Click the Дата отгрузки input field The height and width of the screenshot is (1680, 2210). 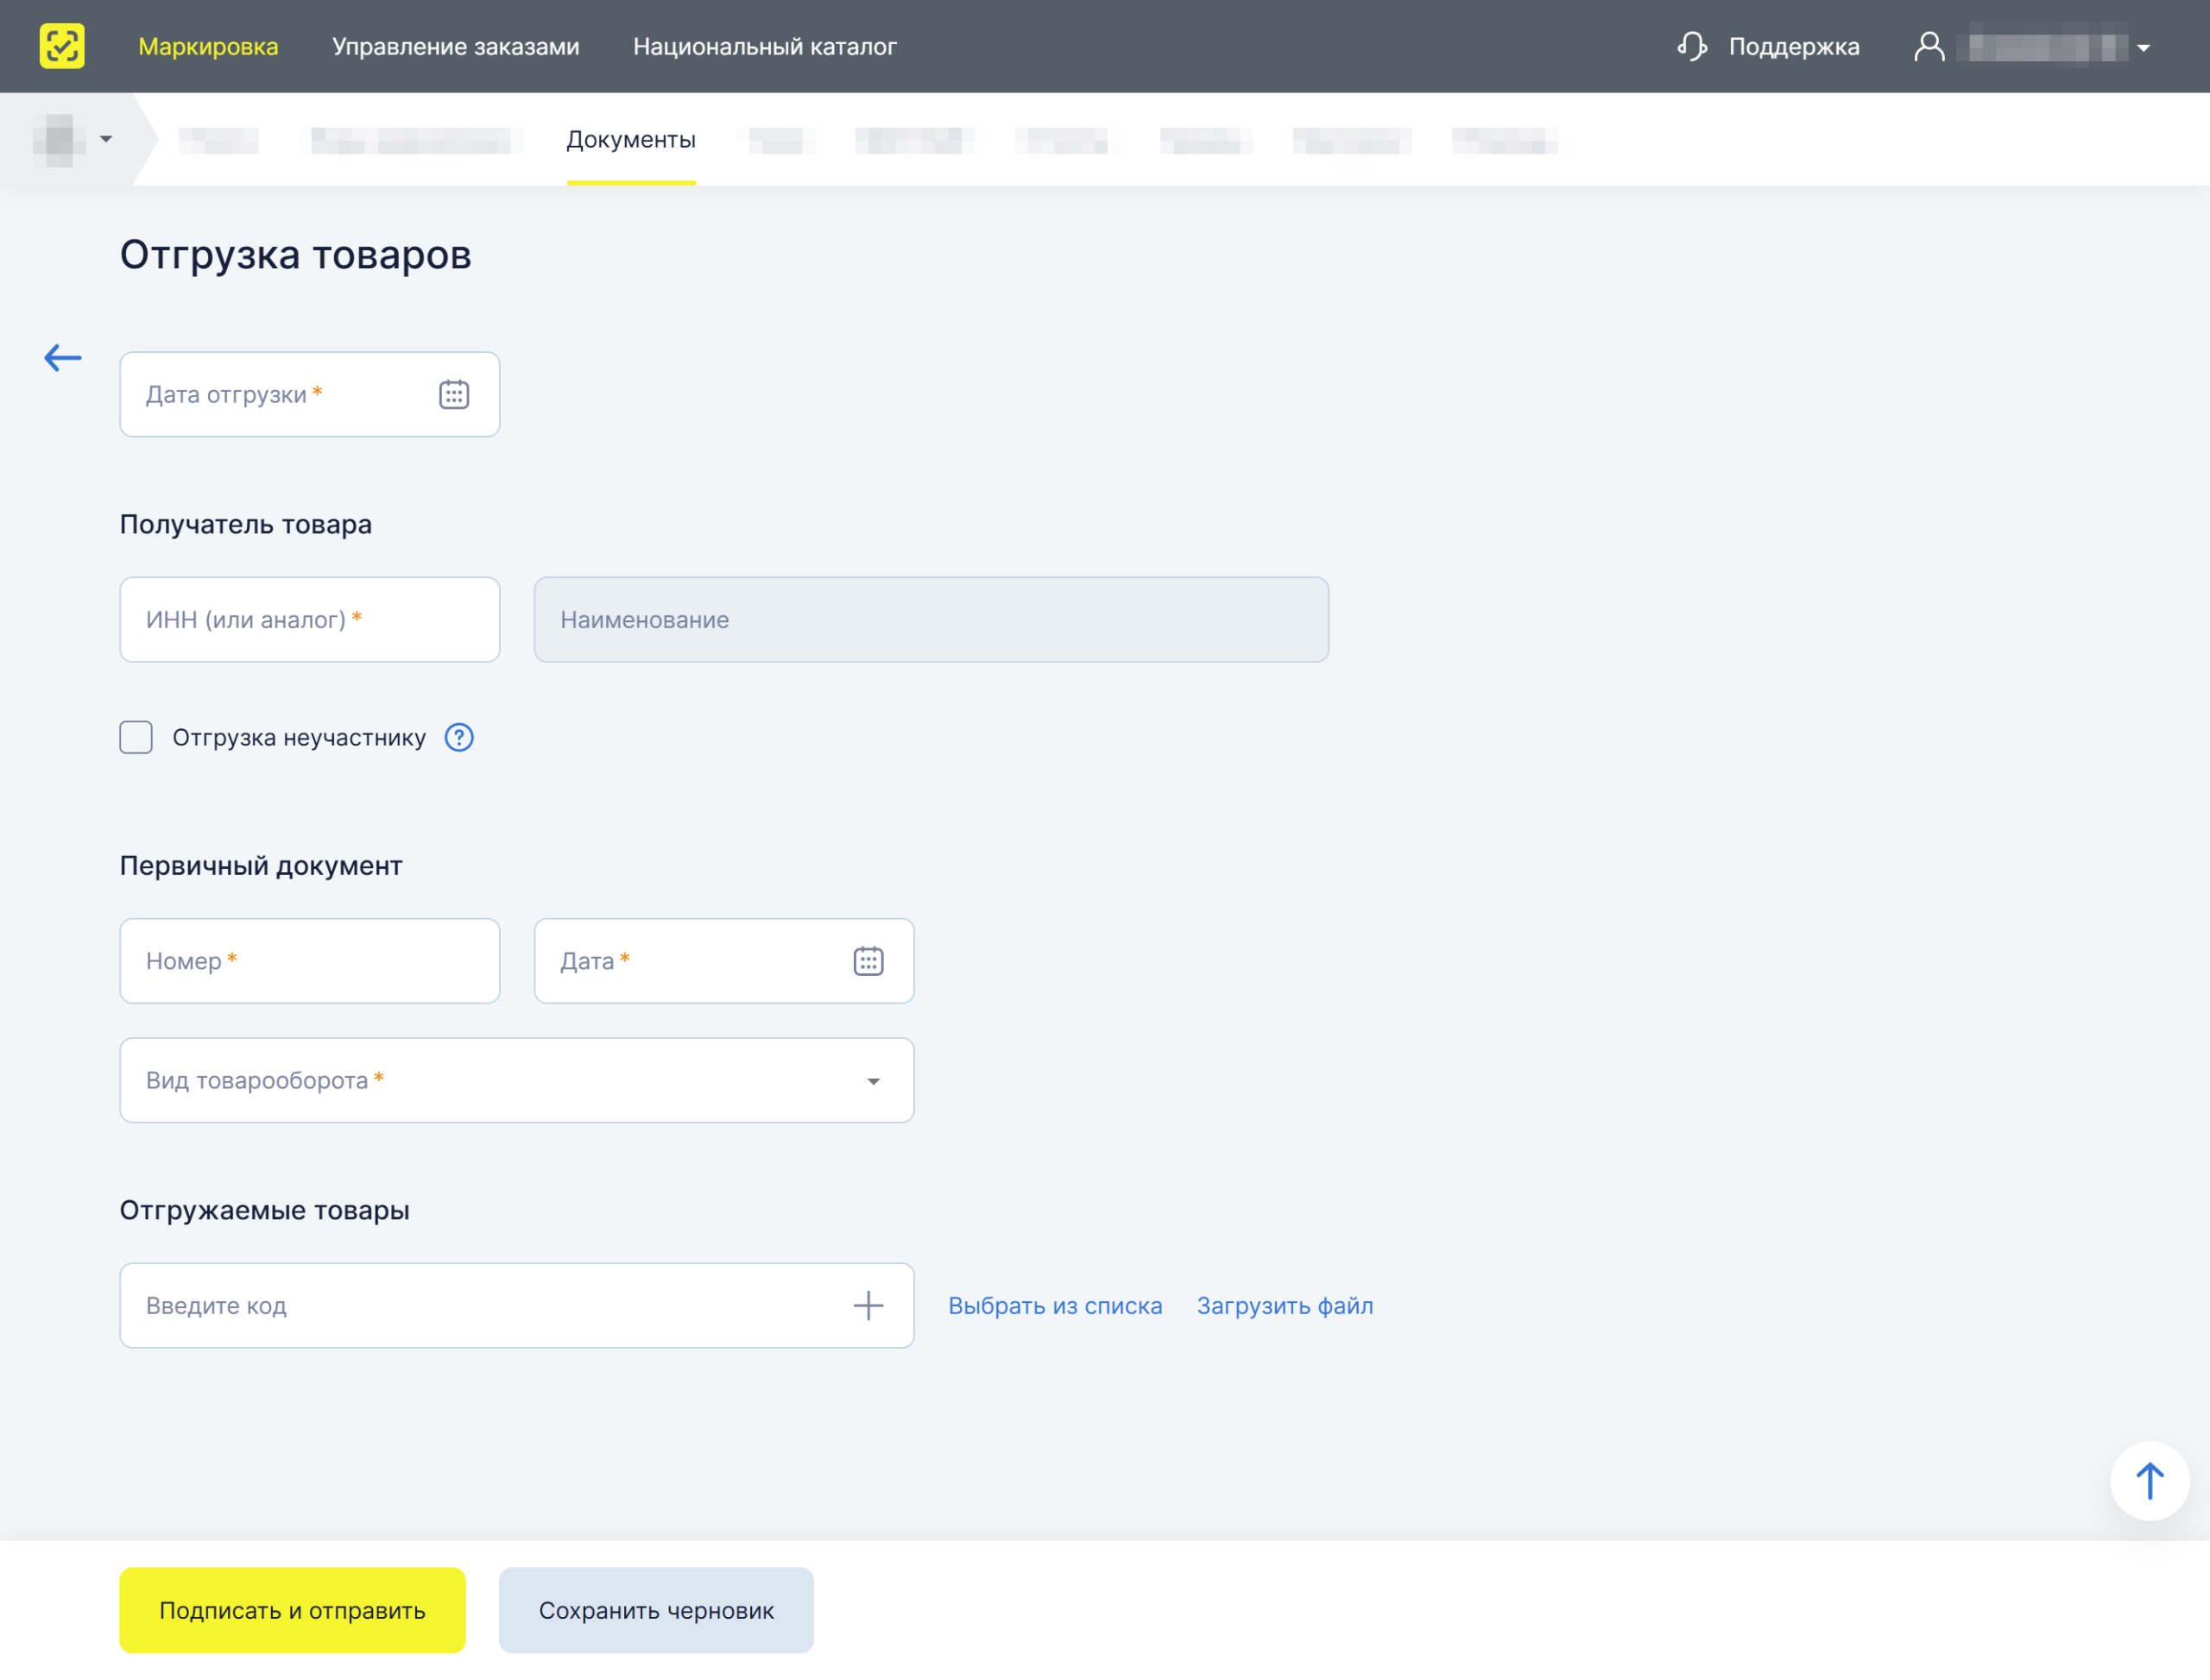click(309, 394)
